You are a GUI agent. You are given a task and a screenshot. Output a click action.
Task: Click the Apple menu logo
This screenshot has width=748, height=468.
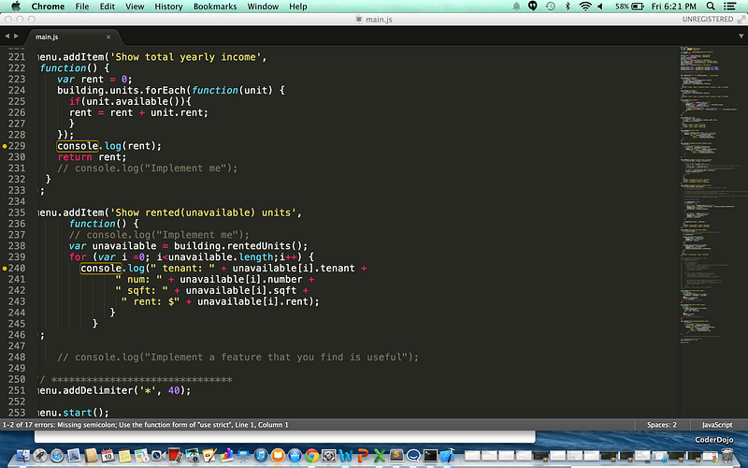16,7
